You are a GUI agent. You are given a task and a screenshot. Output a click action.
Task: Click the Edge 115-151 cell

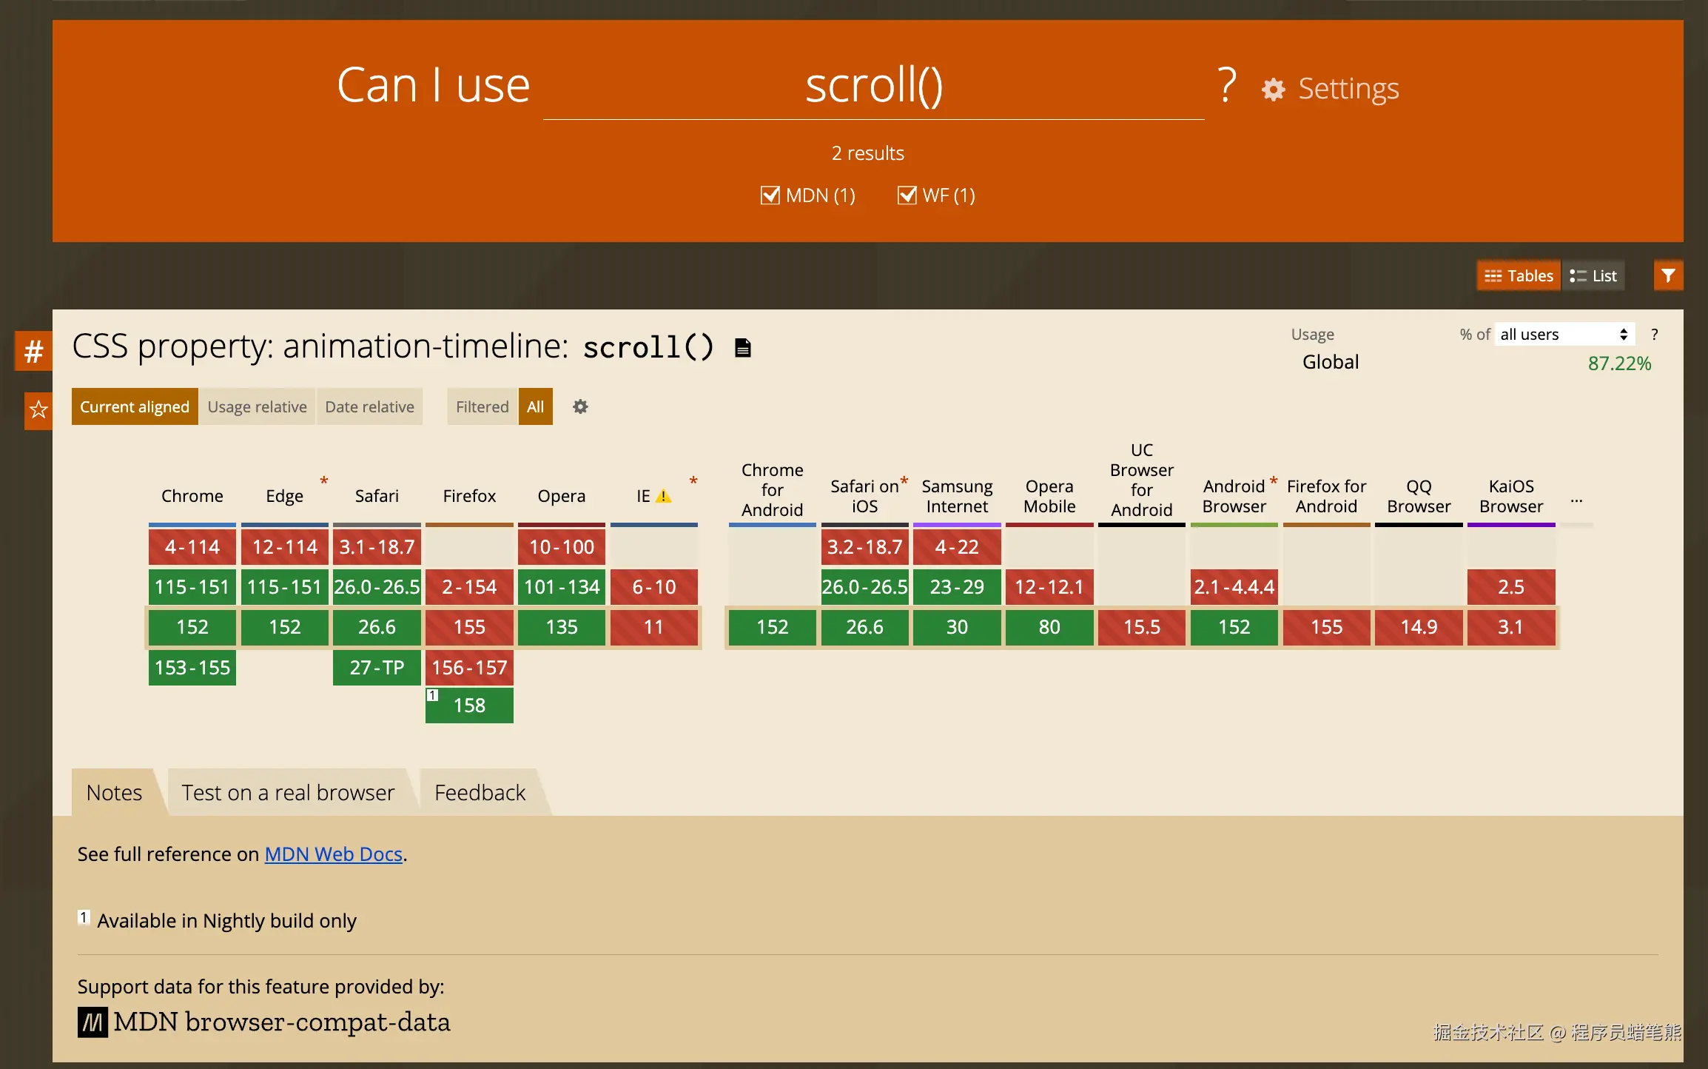284,587
